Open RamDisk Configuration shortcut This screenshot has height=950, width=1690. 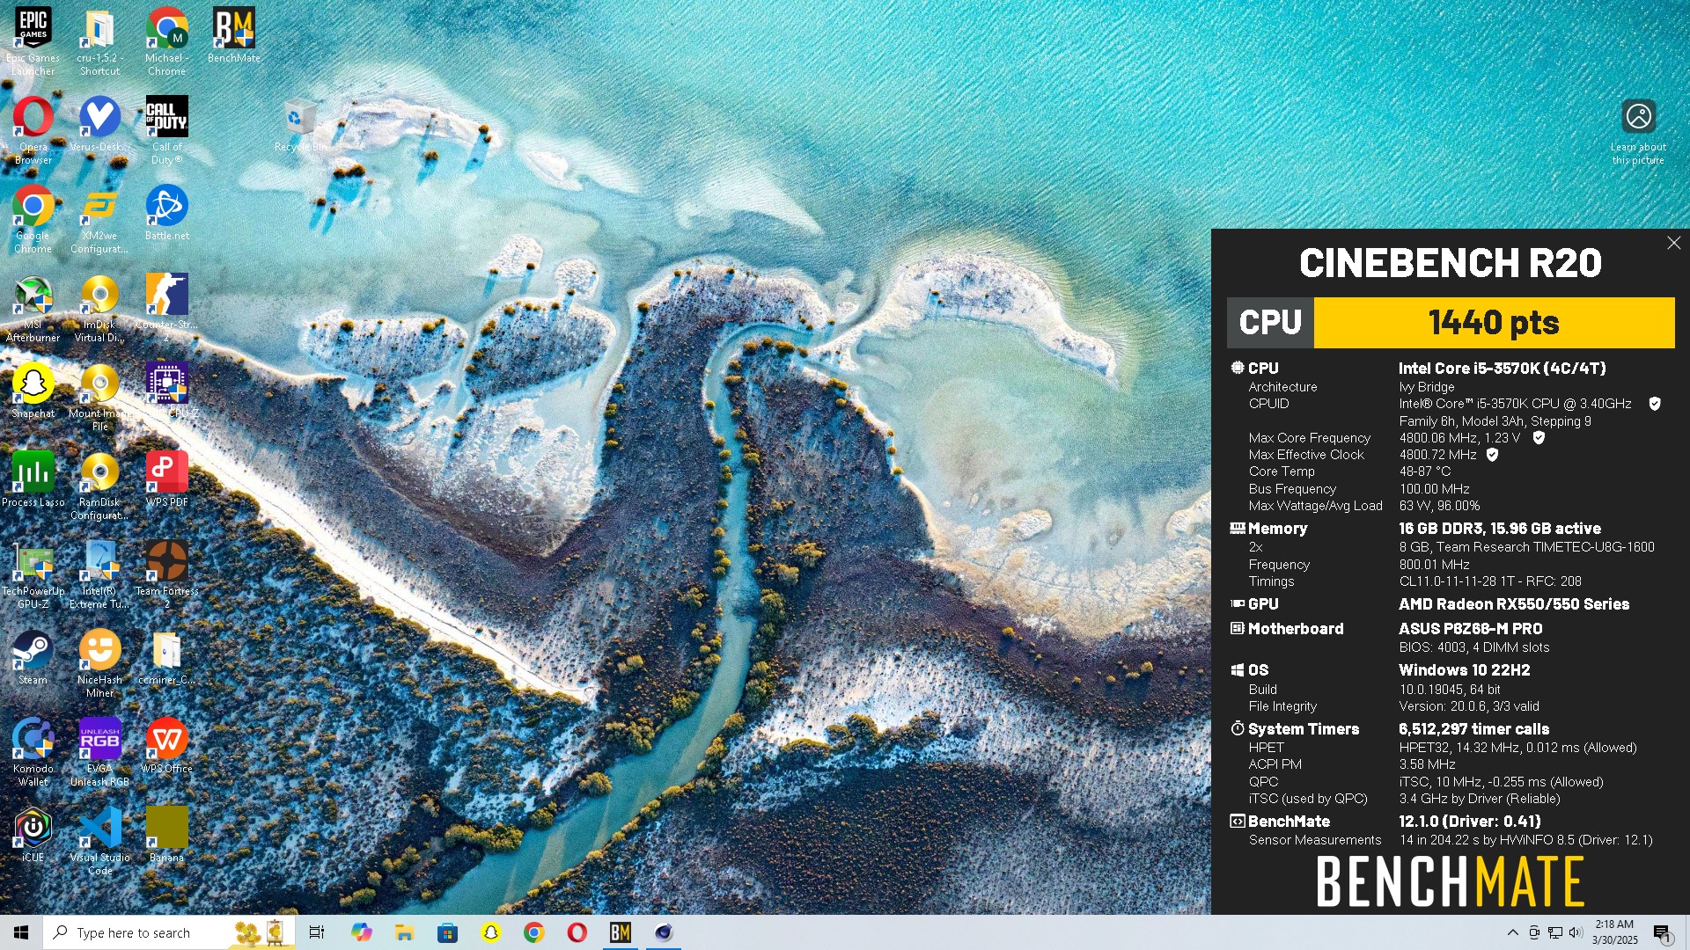tap(99, 486)
